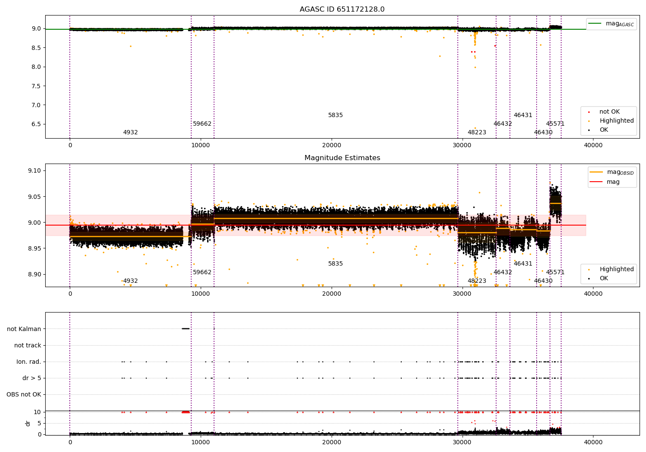This screenshot has height=452, width=646.
Task: Click the 8.5 y-axis tick label
Action: coord(36,48)
